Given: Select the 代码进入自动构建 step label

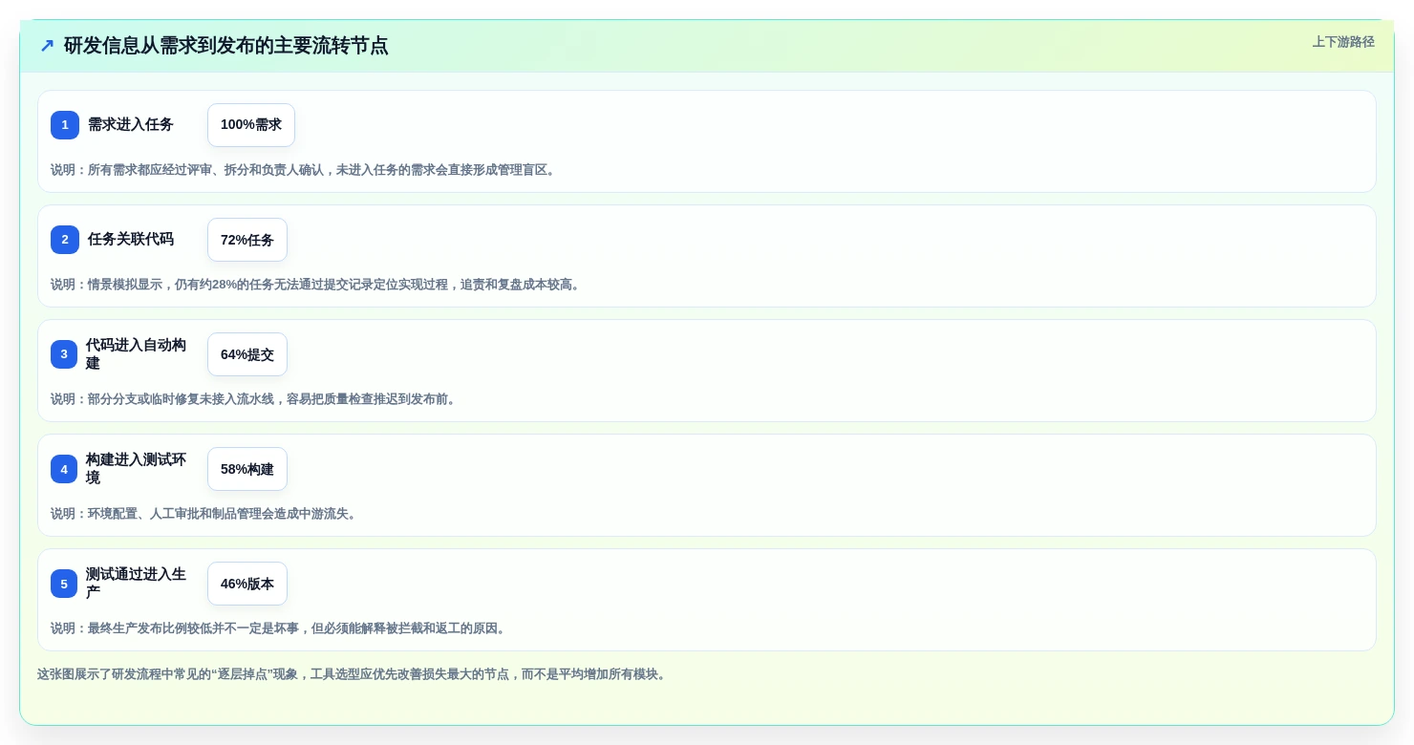Looking at the screenshot, I should (x=137, y=354).
